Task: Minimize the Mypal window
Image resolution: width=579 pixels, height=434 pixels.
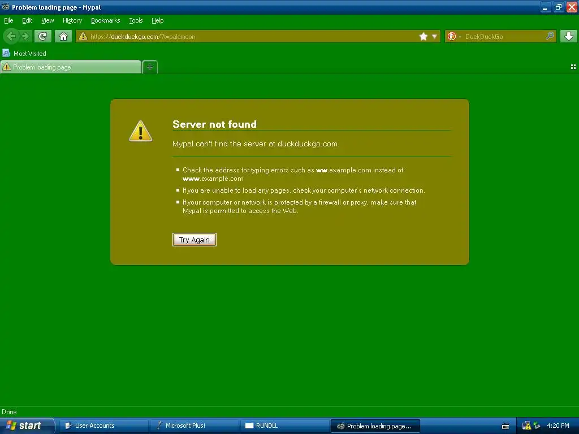Action: [x=545, y=7]
